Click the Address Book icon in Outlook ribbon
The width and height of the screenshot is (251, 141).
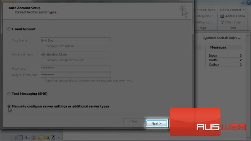[x=222, y=16]
